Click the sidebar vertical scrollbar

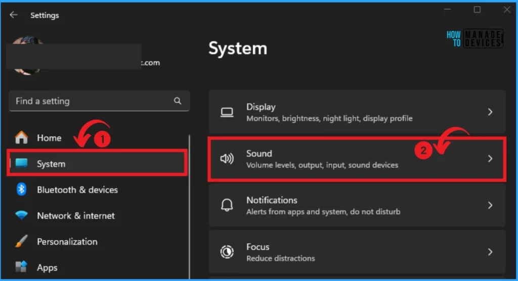[x=189, y=206]
